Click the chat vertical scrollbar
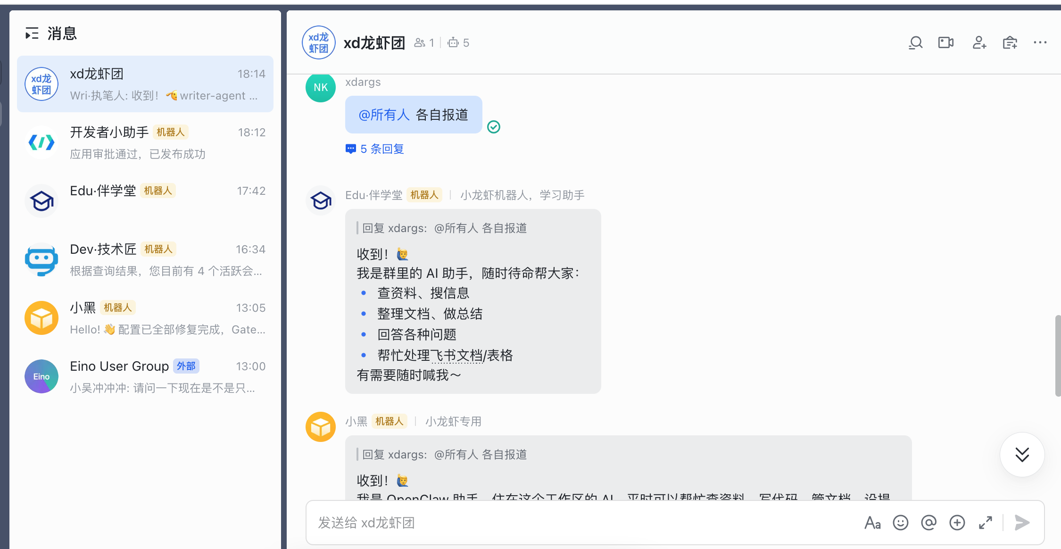1061x549 pixels. pyautogui.click(x=1058, y=356)
